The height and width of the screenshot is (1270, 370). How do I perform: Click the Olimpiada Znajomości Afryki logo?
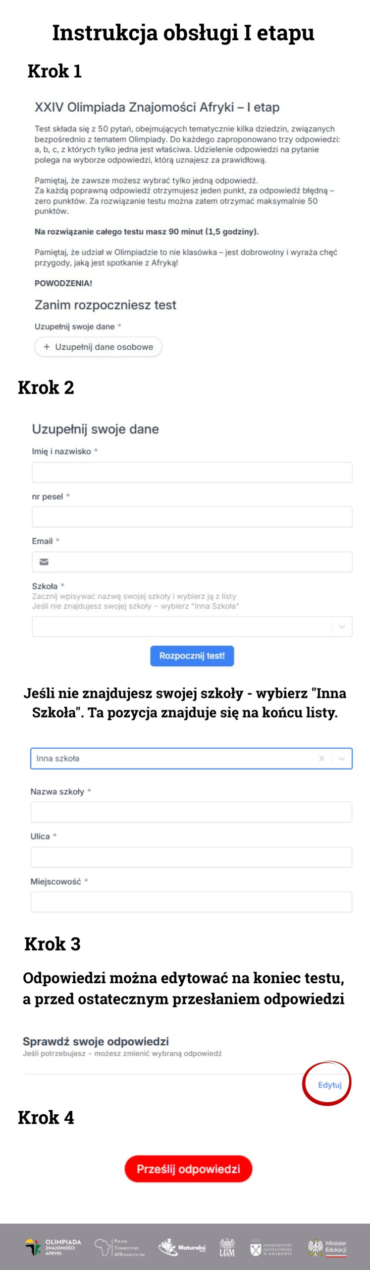point(53,1247)
